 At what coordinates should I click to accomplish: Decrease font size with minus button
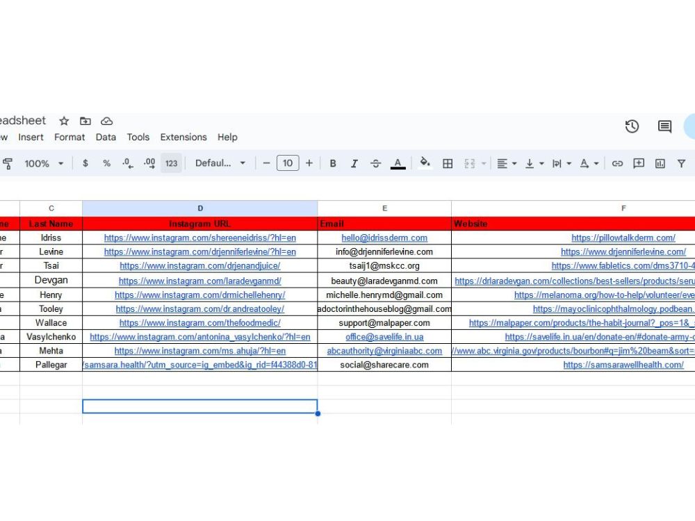(x=266, y=163)
